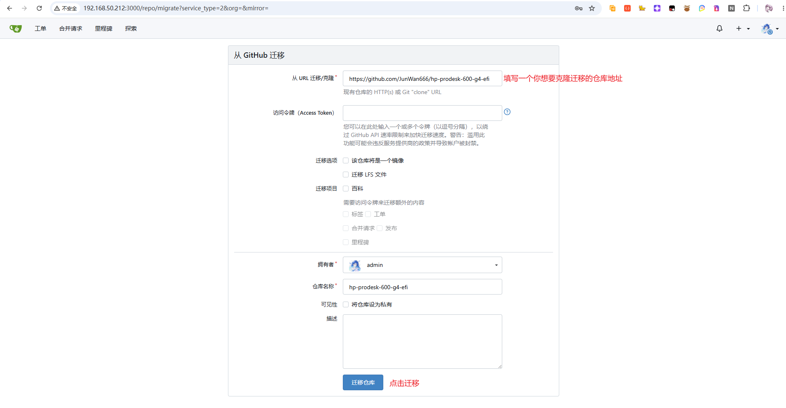The image size is (786, 408).
Task: Expand the user avatar menu in navbar
Action: click(770, 28)
